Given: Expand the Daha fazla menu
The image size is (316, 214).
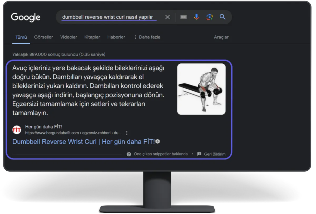Looking at the screenshot, I should [147, 37].
